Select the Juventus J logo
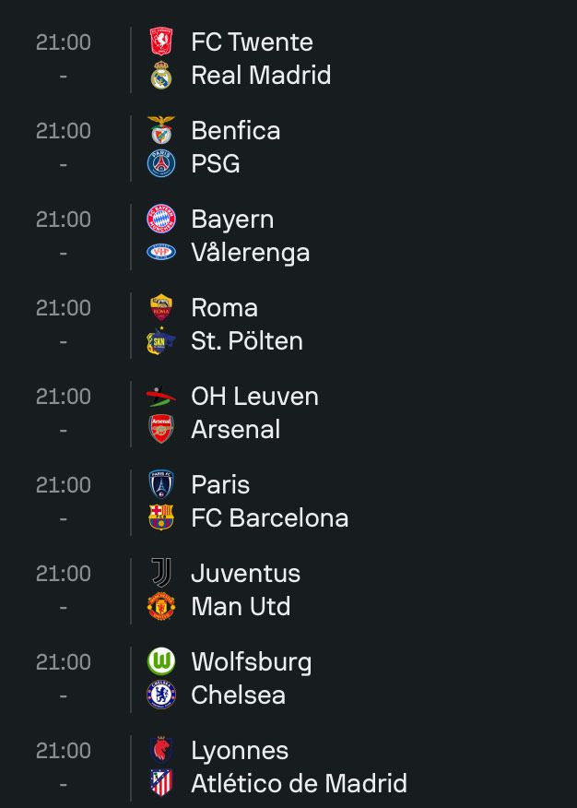This screenshot has height=808, width=577. coord(161,573)
